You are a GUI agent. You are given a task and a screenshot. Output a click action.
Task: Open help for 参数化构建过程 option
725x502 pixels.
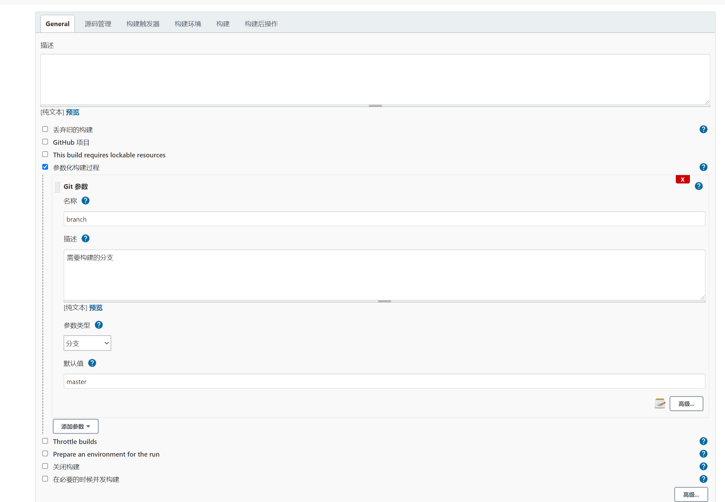(703, 167)
